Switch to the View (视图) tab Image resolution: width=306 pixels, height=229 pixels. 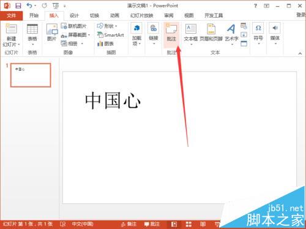coord(188,15)
